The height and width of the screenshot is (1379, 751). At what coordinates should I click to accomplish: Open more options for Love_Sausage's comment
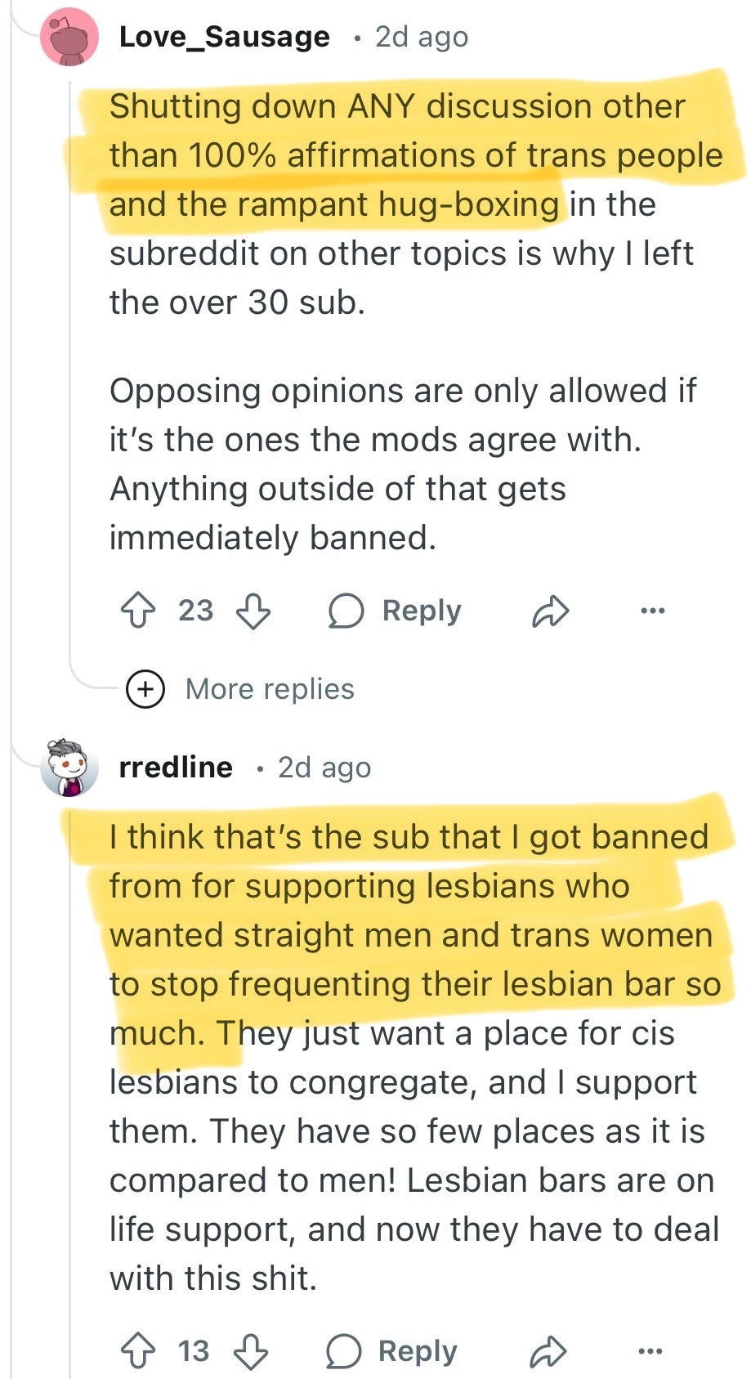[653, 611]
